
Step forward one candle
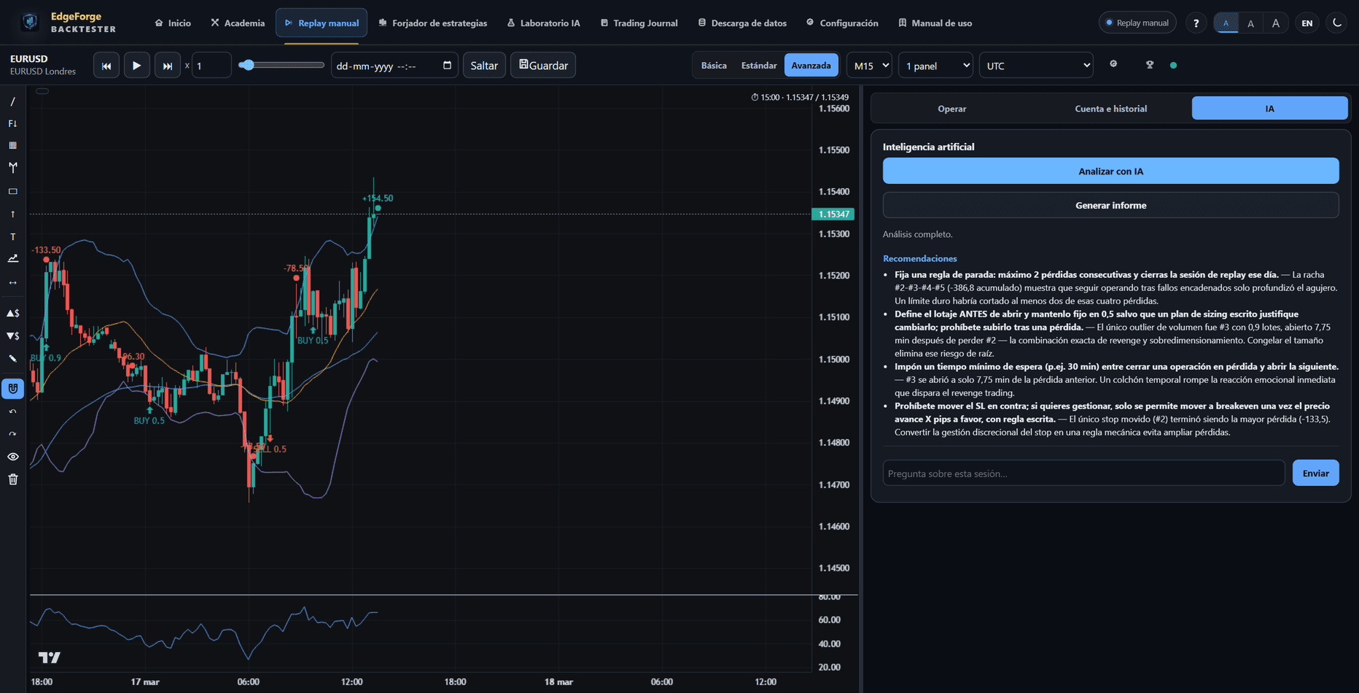(x=168, y=65)
